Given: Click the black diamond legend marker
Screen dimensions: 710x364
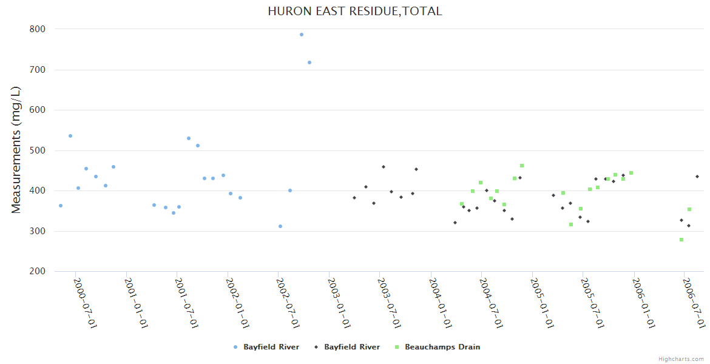Looking at the screenshot, I should pyautogui.click(x=316, y=347).
